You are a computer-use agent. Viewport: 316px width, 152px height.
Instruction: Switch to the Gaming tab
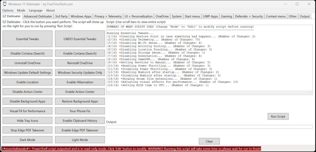(x=227, y=17)
